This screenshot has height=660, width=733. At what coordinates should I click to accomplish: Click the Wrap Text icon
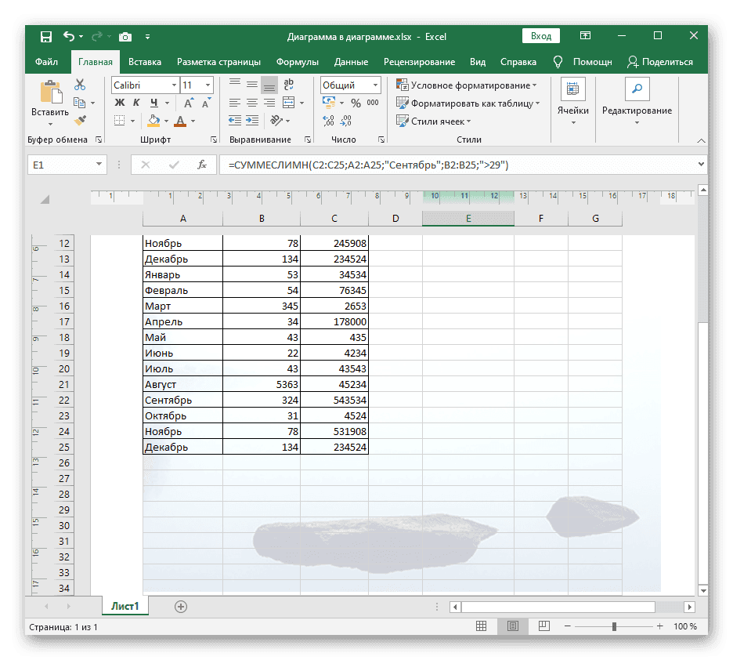[288, 85]
